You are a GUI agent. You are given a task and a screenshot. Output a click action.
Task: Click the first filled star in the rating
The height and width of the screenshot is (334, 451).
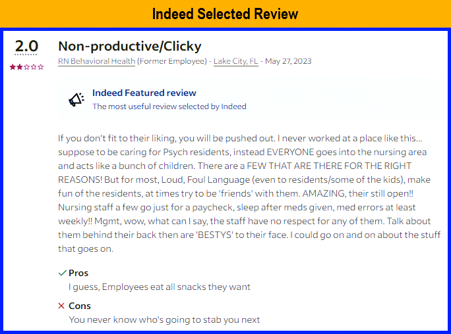pos(12,67)
